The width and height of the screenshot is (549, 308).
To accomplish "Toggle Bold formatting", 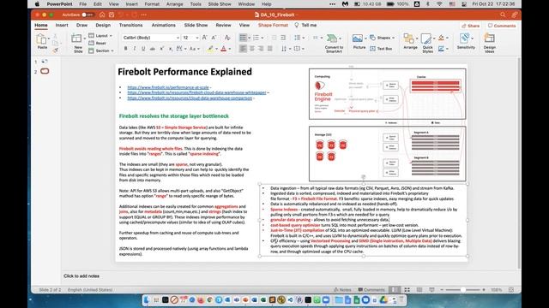I will coord(126,49).
